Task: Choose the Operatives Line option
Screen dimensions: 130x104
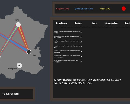Action: coord(84,9)
